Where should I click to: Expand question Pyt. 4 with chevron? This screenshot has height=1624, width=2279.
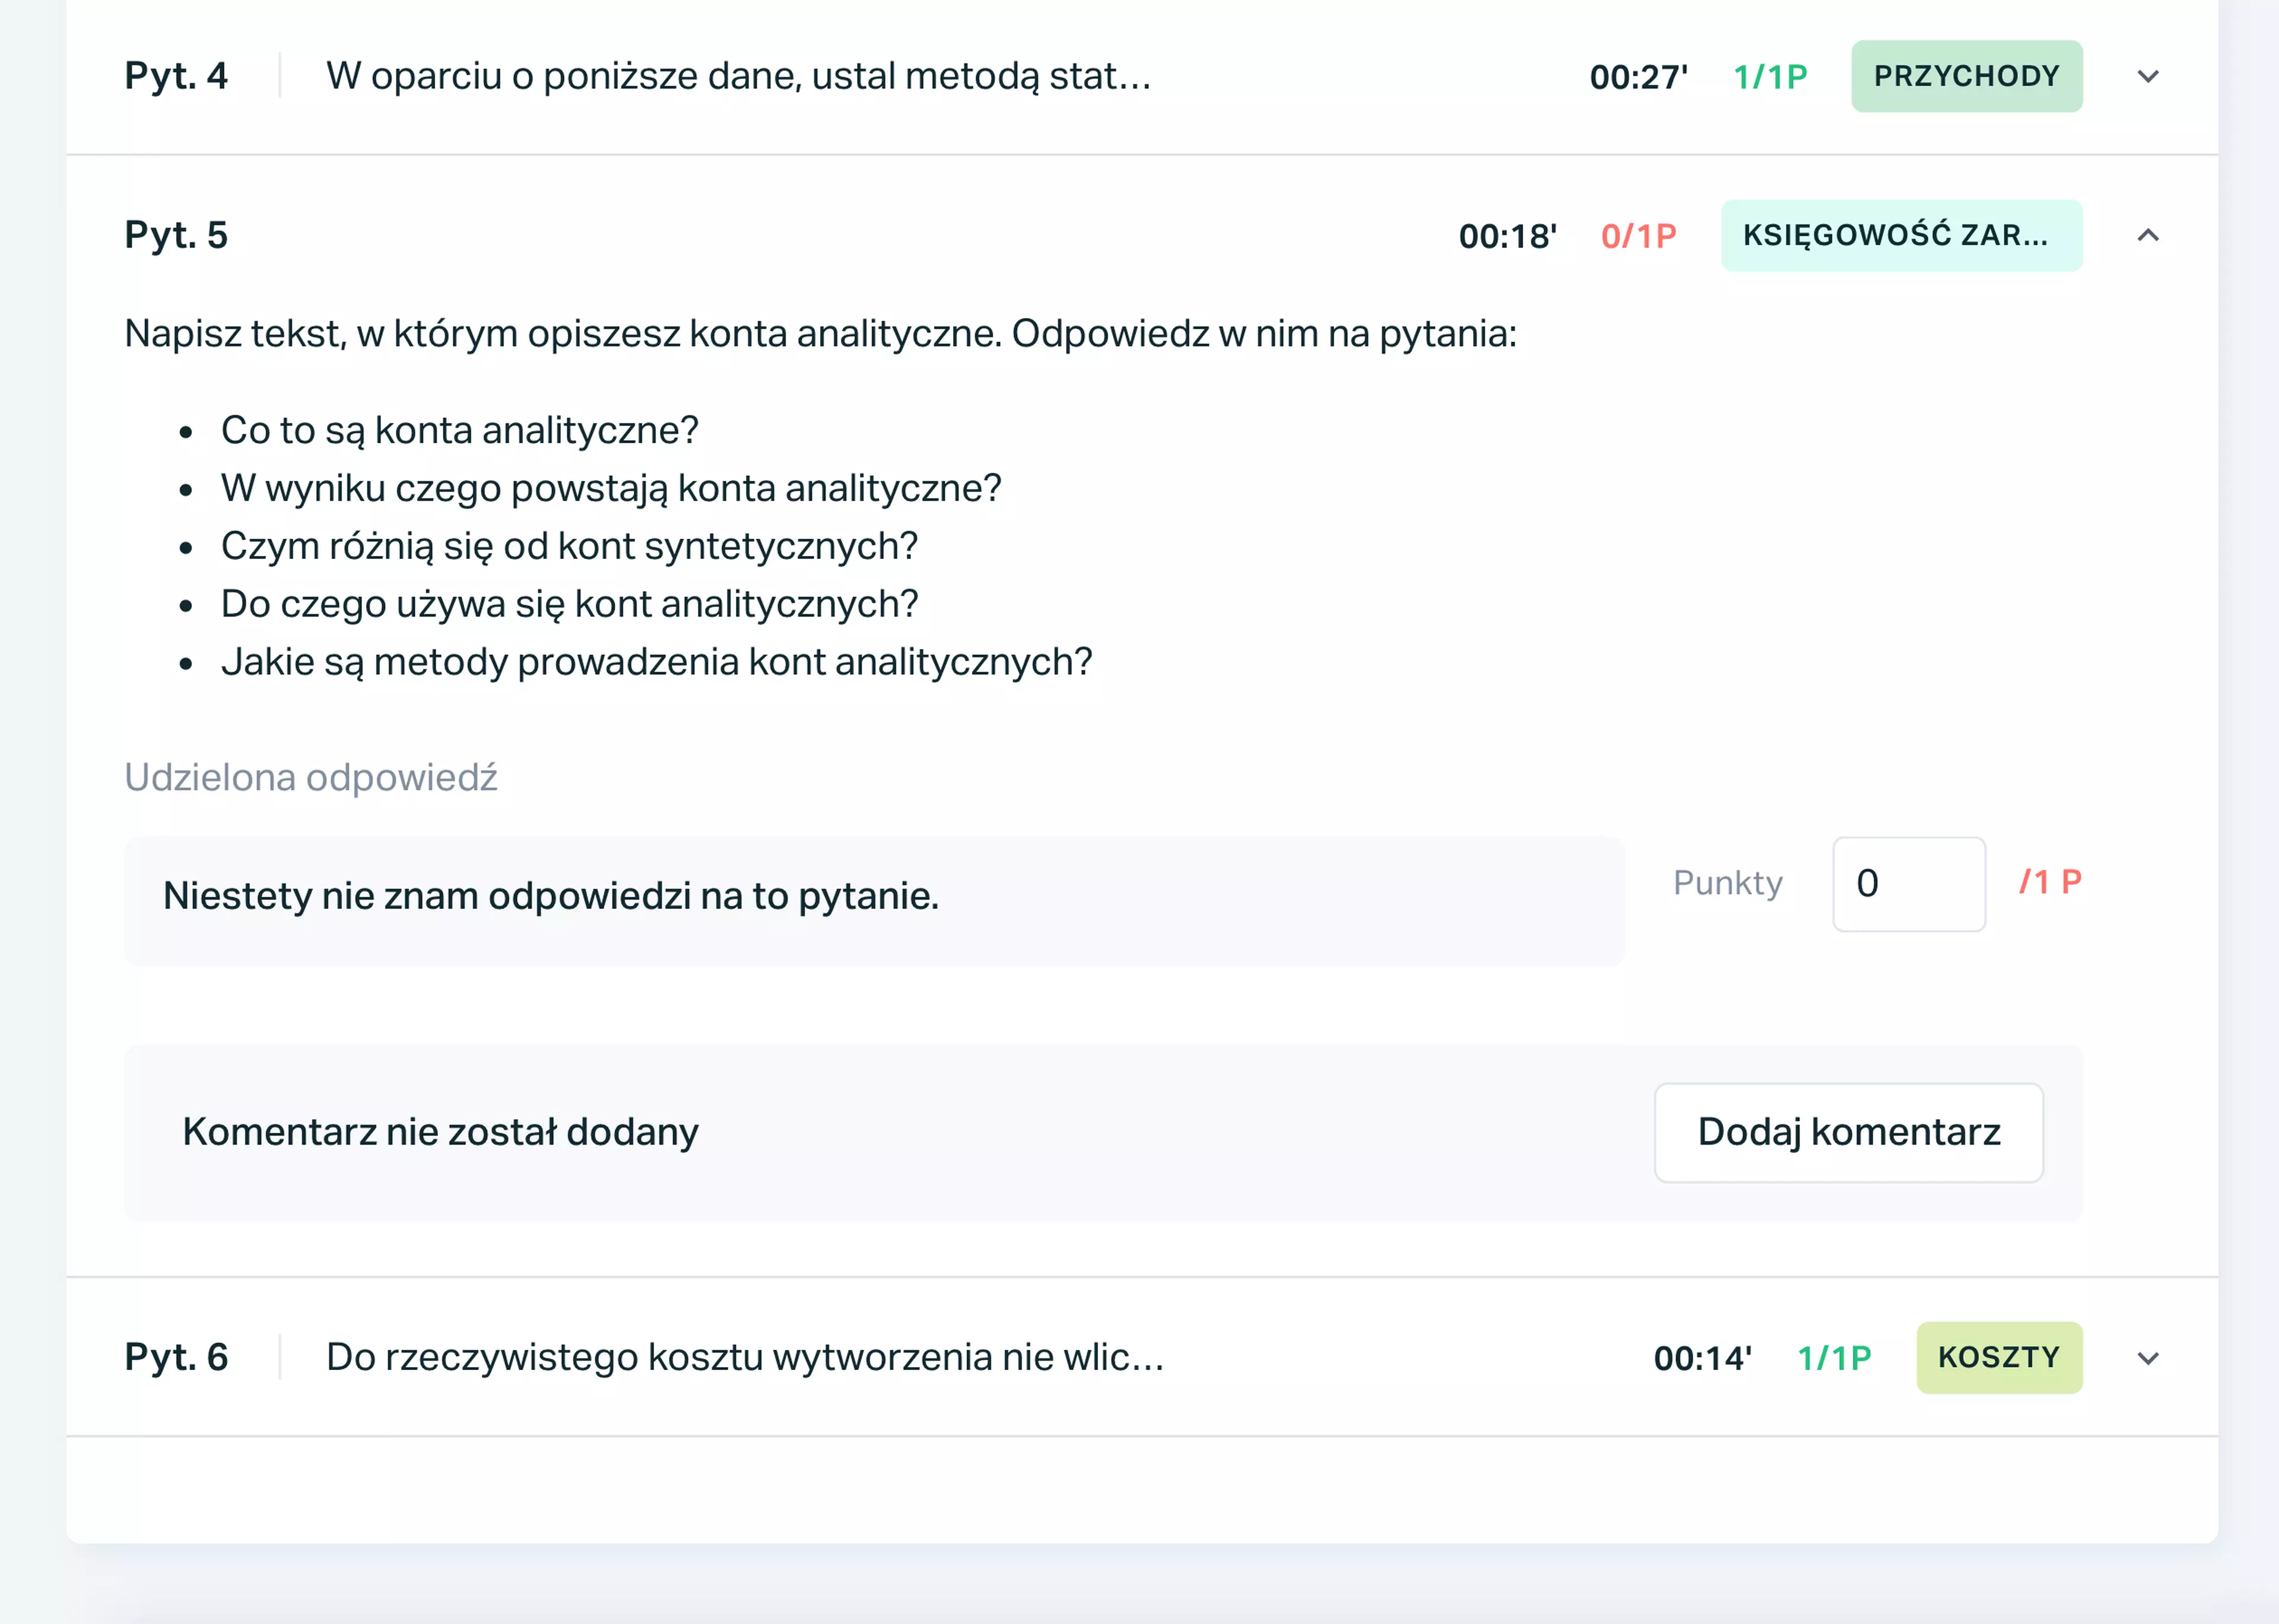[2147, 76]
